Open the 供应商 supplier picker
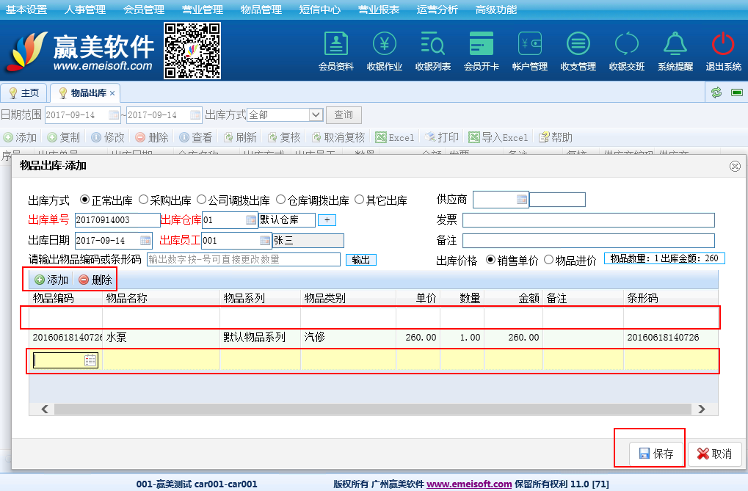Viewport: 748px width, 491px height. click(x=522, y=200)
